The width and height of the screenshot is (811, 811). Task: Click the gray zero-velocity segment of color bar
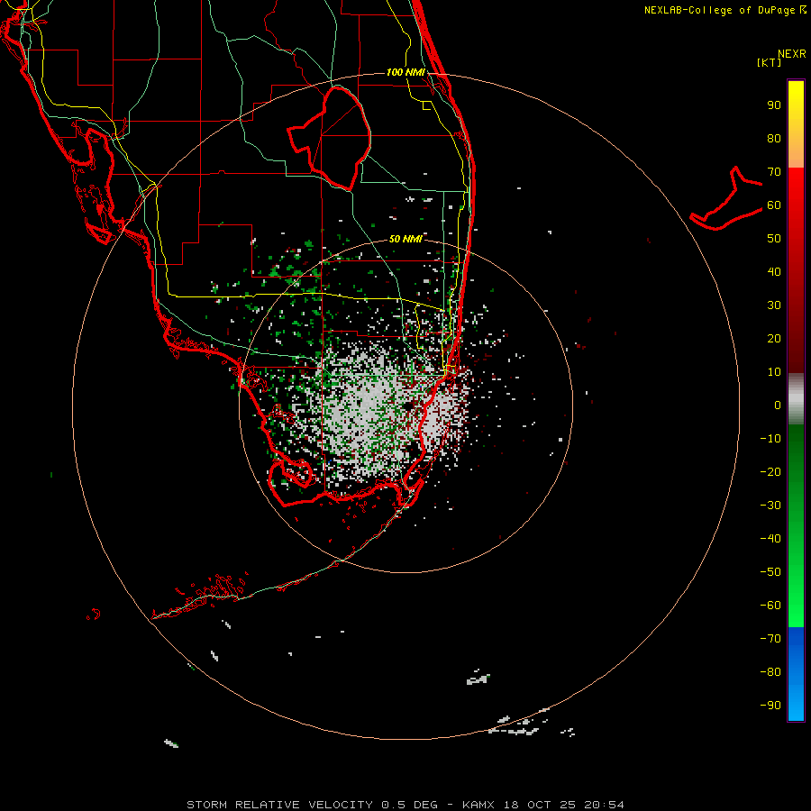click(x=796, y=399)
